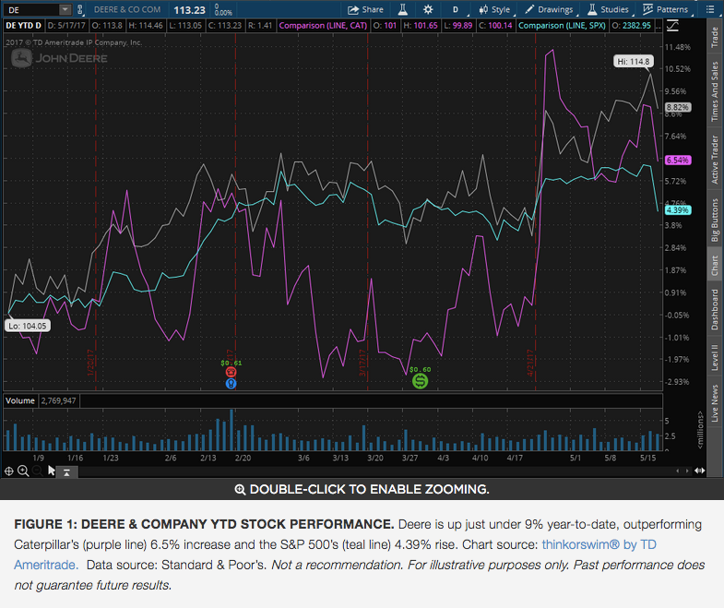
Task: Click the chart-line icon after SPX comparison
Action: point(672,26)
